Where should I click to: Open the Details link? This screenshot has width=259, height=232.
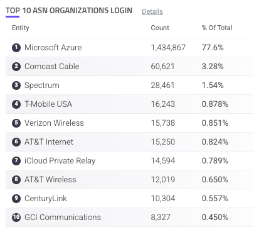152,11
